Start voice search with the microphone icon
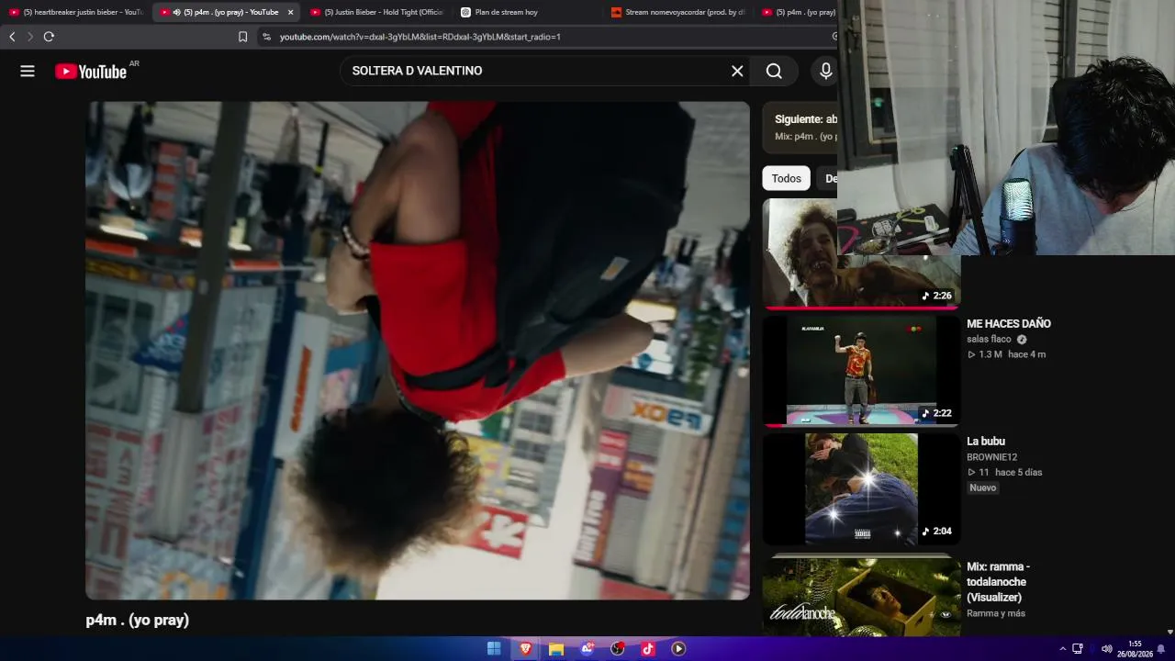The height and width of the screenshot is (661, 1175). [x=826, y=71]
